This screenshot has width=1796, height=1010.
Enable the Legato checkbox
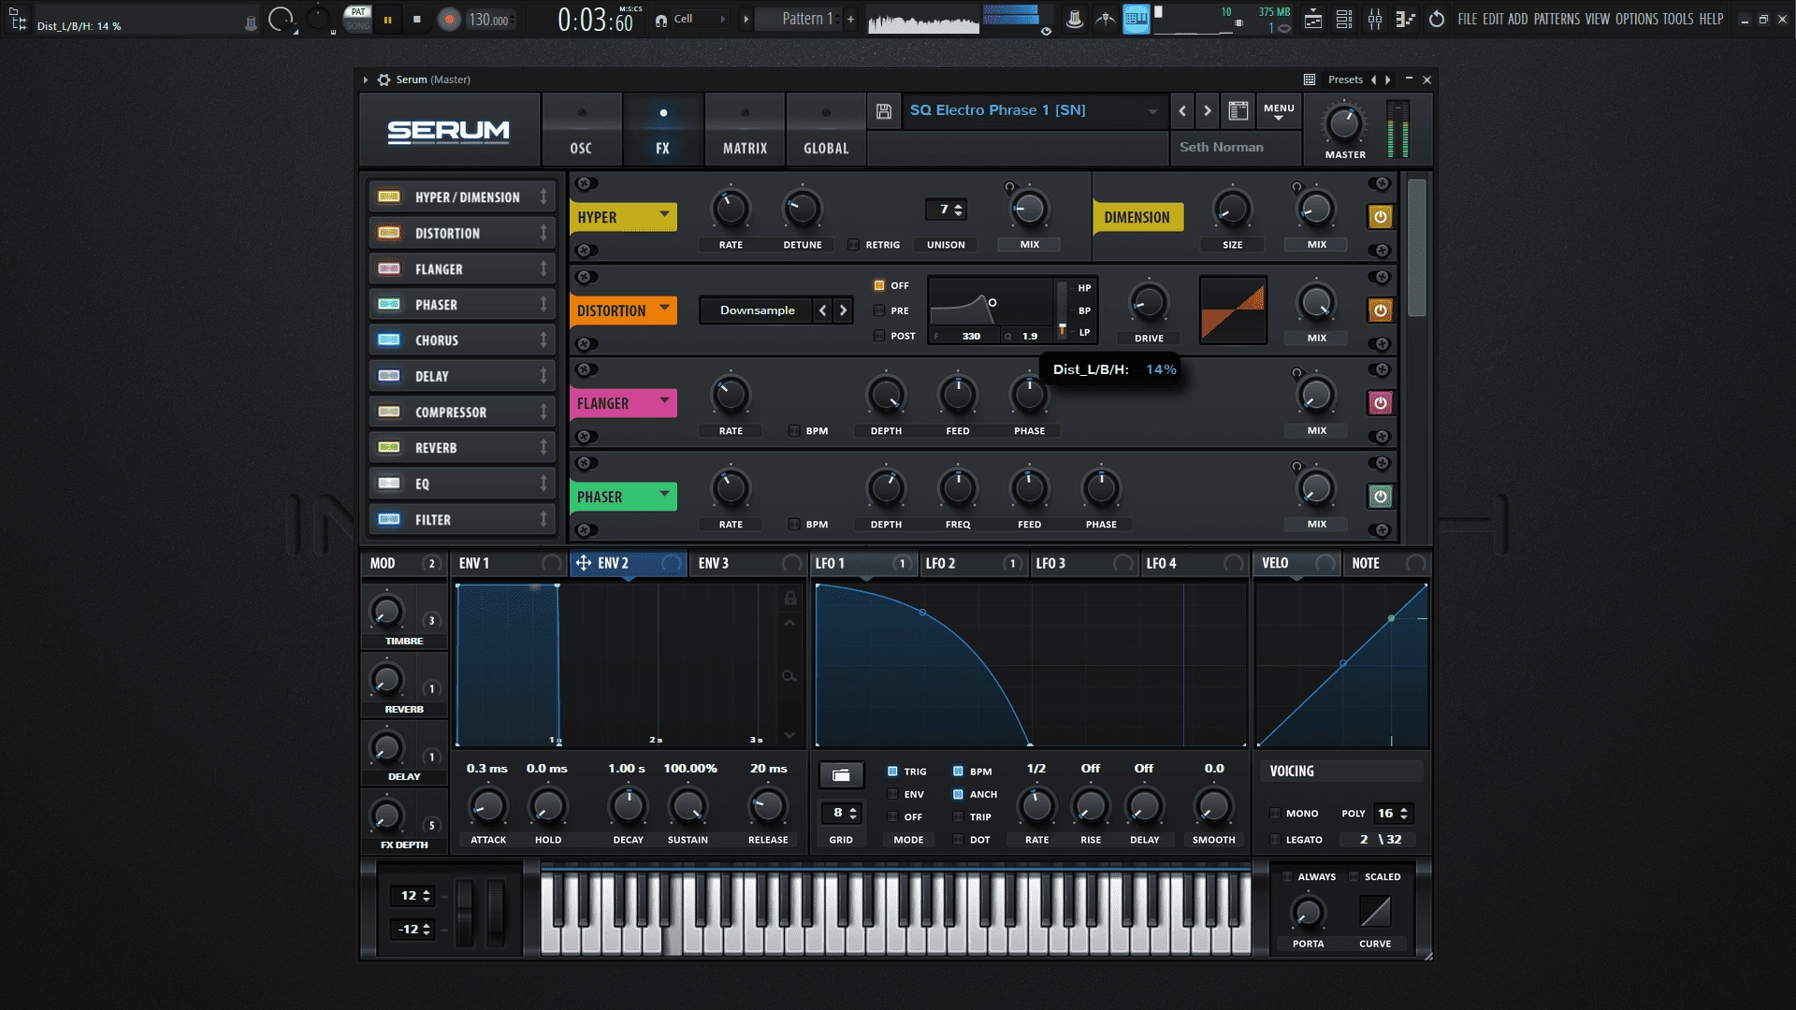(1275, 840)
